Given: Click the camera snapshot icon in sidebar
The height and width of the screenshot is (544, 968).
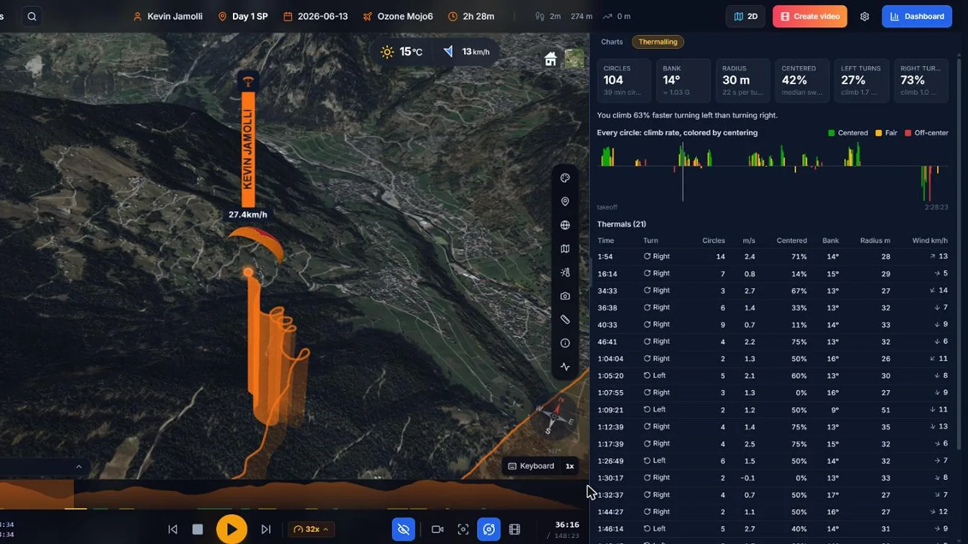Looking at the screenshot, I should 565,296.
